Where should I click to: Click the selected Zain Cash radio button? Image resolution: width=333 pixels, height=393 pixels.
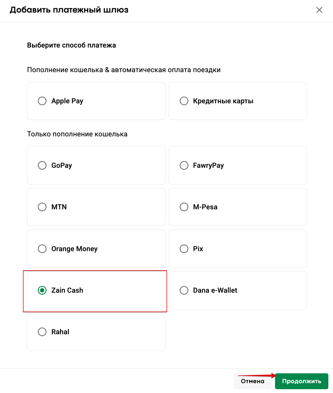pos(42,290)
